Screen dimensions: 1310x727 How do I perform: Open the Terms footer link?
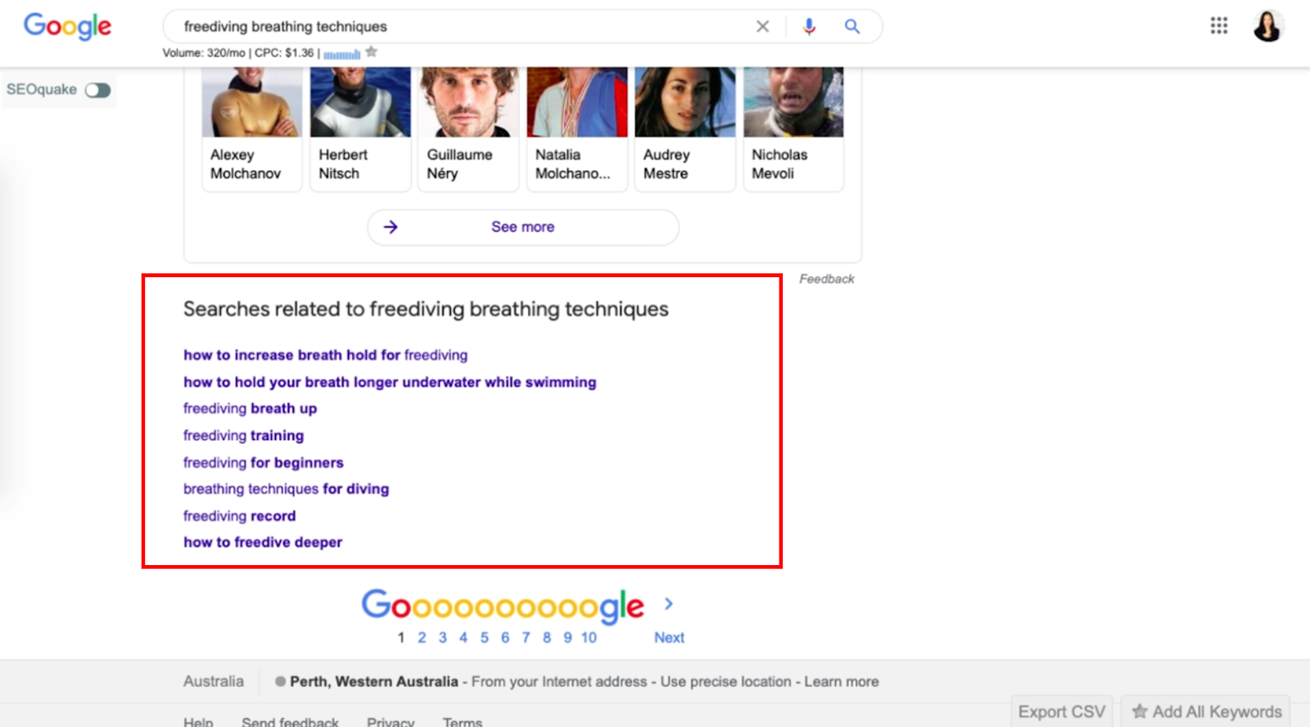click(x=463, y=721)
